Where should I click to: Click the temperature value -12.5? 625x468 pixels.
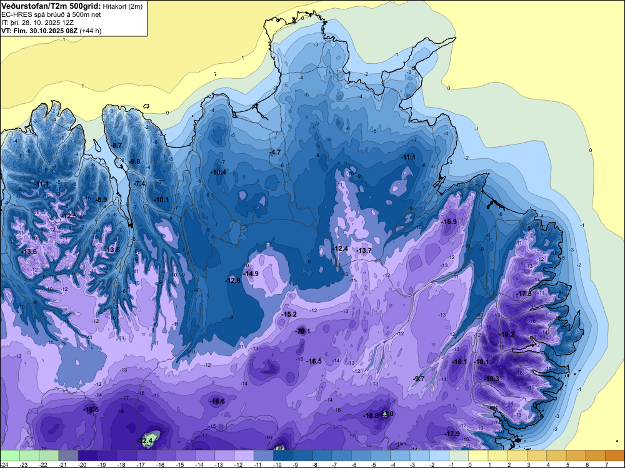click(69, 216)
